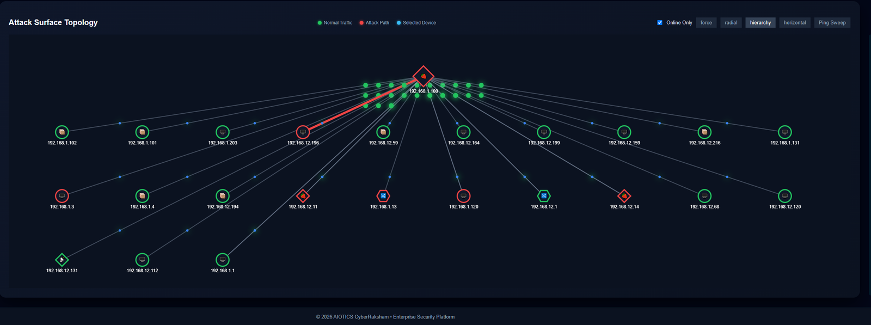Image resolution: width=871 pixels, height=325 pixels.
Task: Select device node 192.168.1.1
Action: 223,260
